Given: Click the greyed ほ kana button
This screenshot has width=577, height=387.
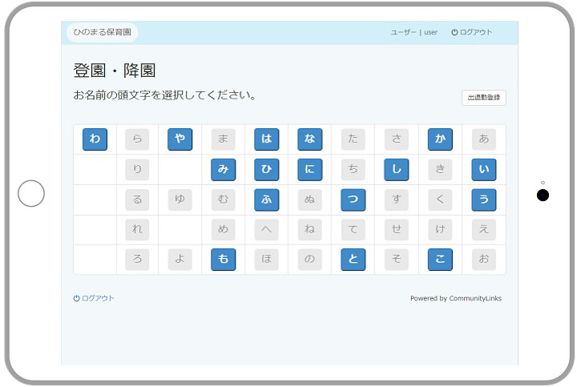Looking at the screenshot, I should tap(266, 260).
